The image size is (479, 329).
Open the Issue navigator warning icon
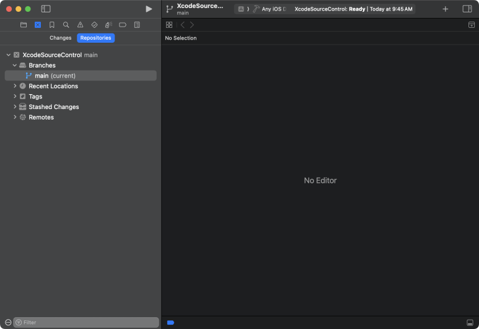coord(80,25)
